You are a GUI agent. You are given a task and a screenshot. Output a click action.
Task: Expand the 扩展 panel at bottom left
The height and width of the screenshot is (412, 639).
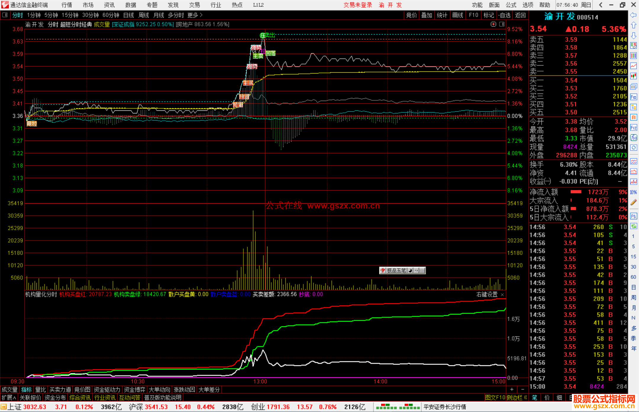(x=9, y=398)
